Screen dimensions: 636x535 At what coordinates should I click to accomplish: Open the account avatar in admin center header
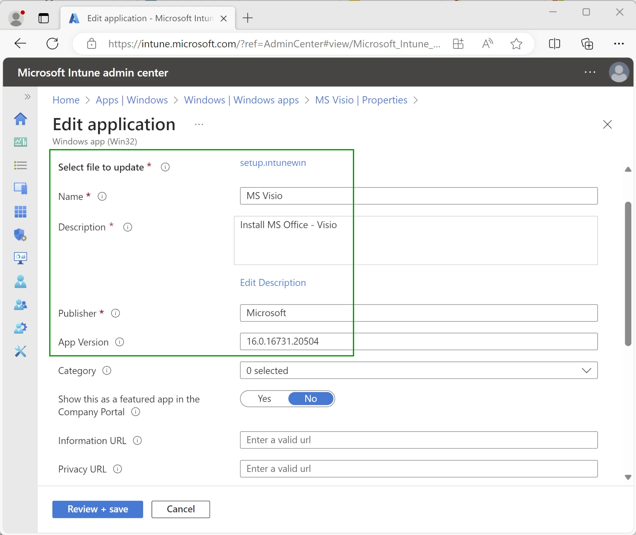pos(619,72)
